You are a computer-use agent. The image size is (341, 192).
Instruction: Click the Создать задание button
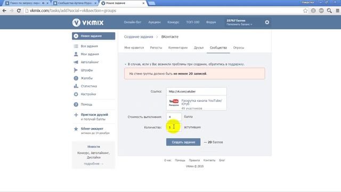(183, 142)
